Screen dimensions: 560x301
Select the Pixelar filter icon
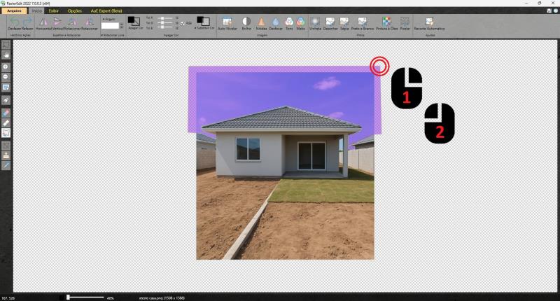click(x=405, y=23)
